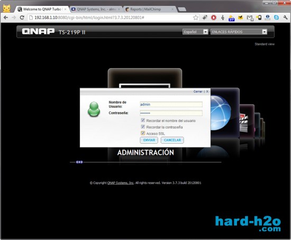This screenshot has height=240, width=291.
Task: Open the Gmail mail checker extension icon
Action: [250, 18]
